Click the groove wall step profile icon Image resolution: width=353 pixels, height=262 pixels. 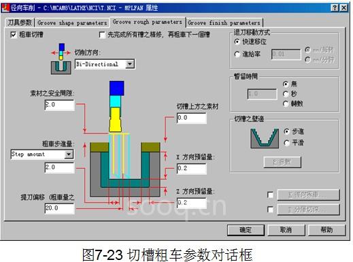(x=265, y=138)
